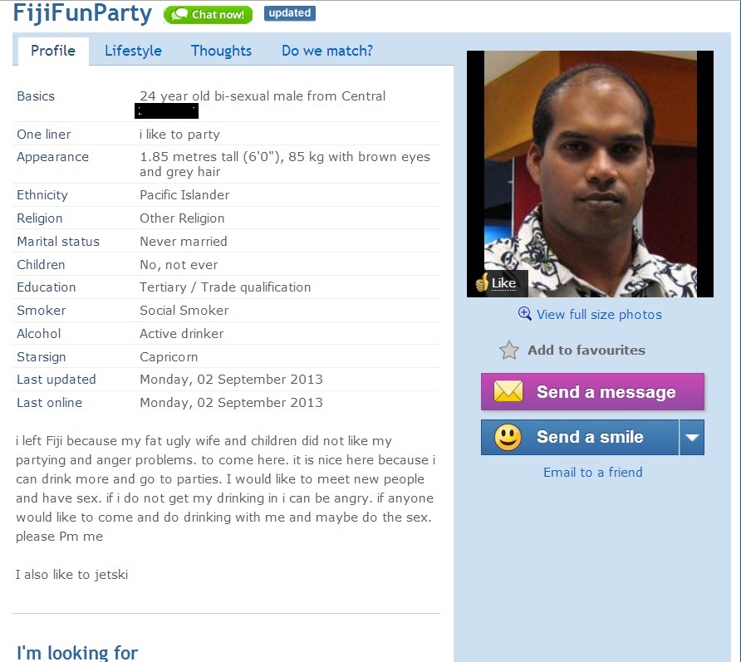Click the Email to a friend link

pyautogui.click(x=592, y=473)
